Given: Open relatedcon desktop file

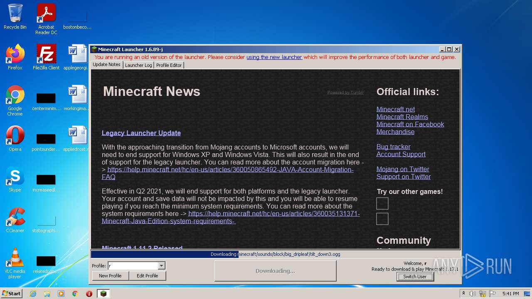Looking at the screenshot, I should (46, 264).
